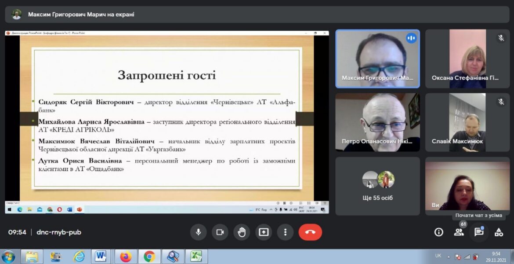
Task: Mute your microphone in the call
Action: (198, 232)
